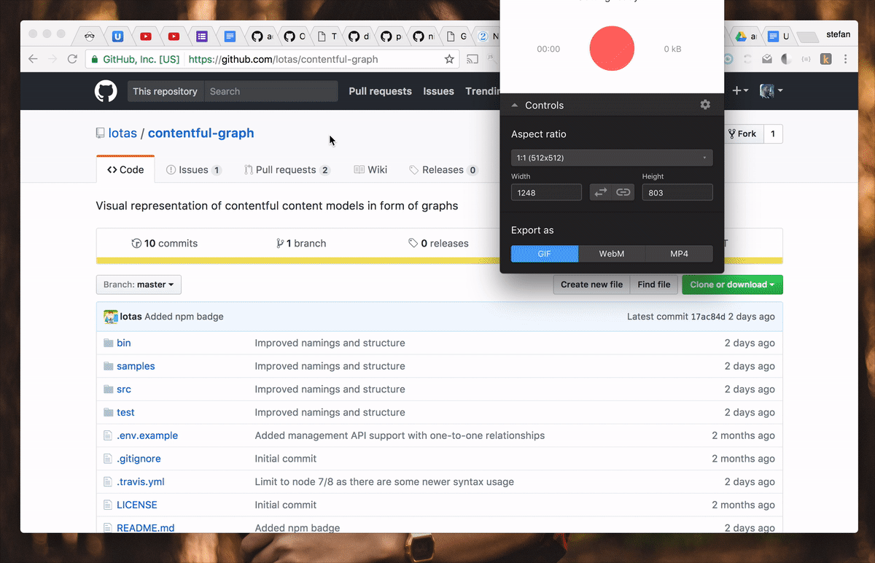Fork the repository

(742, 133)
